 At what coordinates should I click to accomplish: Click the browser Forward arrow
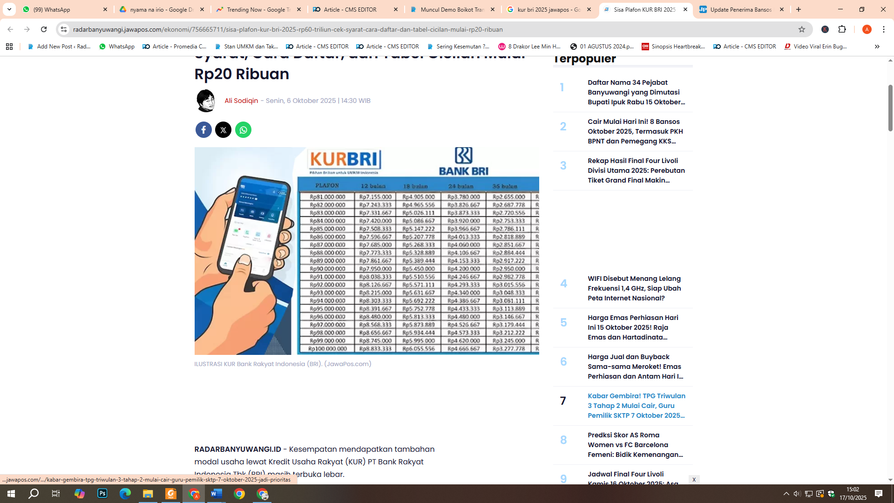pyautogui.click(x=27, y=29)
